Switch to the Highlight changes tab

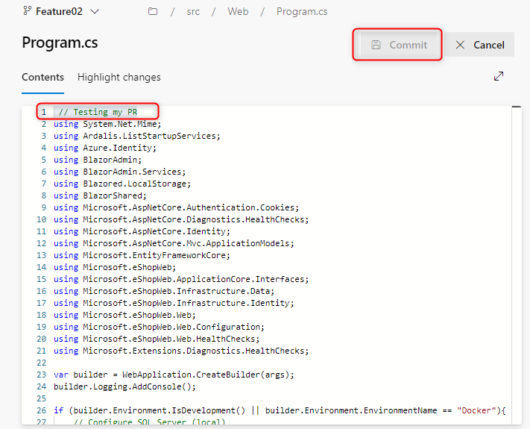pyautogui.click(x=119, y=78)
